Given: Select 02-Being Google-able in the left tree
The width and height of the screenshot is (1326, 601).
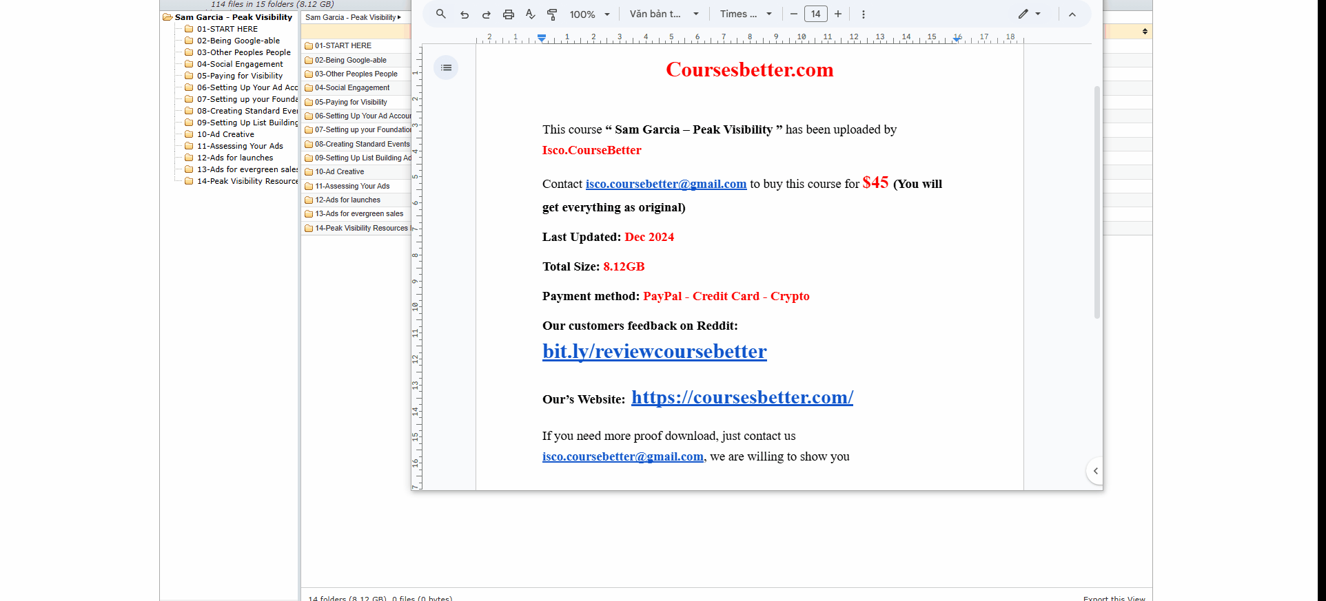Looking at the screenshot, I should coord(238,41).
